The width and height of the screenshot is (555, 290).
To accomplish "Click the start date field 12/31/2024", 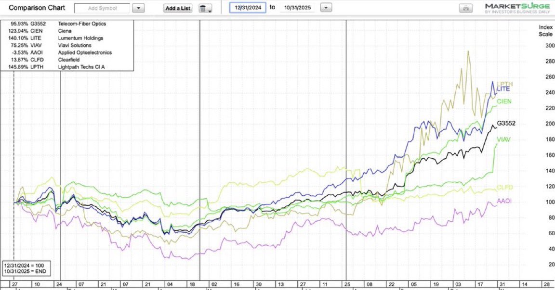I will click(x=248, y=7).
